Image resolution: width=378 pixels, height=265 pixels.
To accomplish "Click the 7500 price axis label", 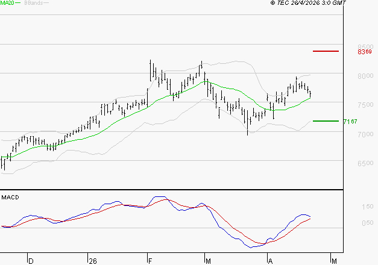I will coord(365,105).
